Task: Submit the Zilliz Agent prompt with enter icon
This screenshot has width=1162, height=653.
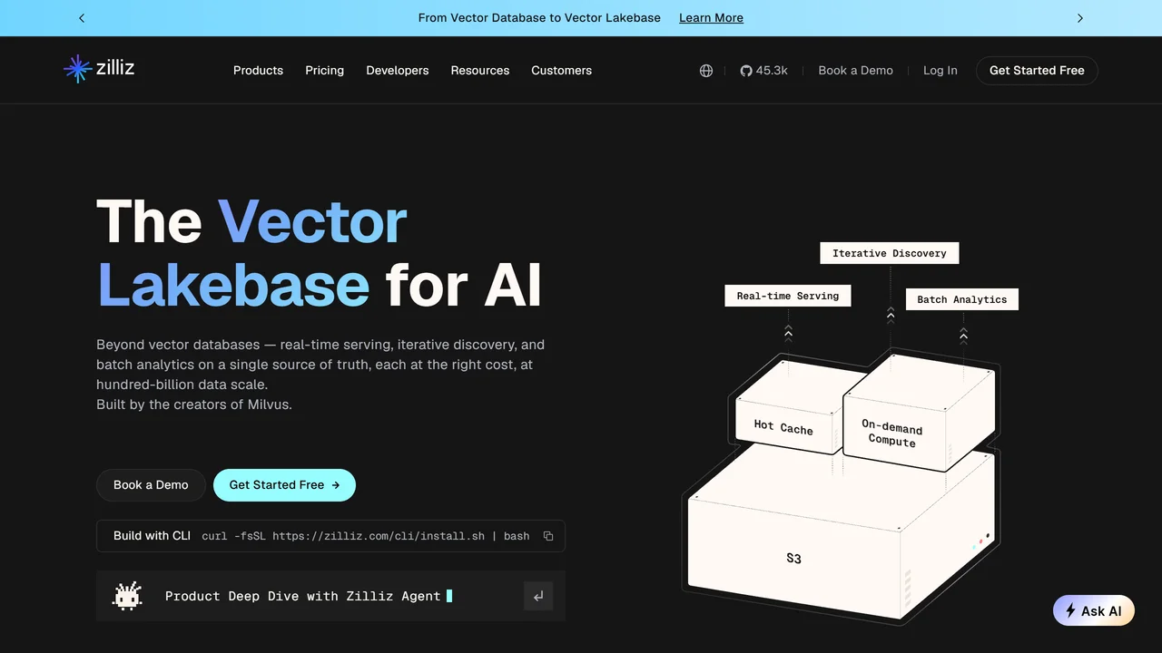Action: click(538, 596)
